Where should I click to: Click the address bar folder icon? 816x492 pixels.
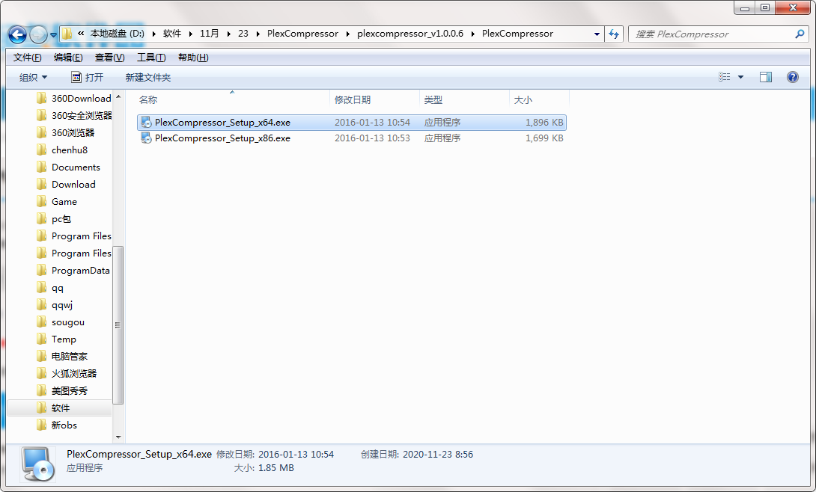tap(67, 34)
